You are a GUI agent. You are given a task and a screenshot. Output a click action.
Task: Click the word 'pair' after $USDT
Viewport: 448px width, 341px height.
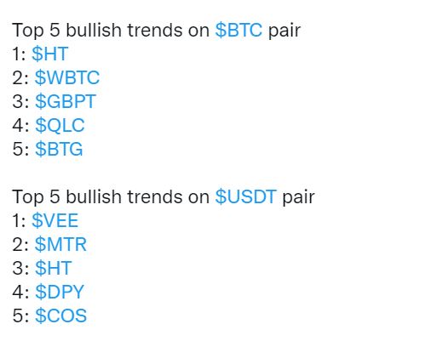pyautogui.click(x=299, y=198)
